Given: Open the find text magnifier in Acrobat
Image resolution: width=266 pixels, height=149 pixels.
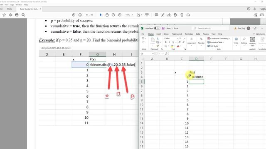Looking at the screenshot, I should pyautogui.click(x=23, y=15).
